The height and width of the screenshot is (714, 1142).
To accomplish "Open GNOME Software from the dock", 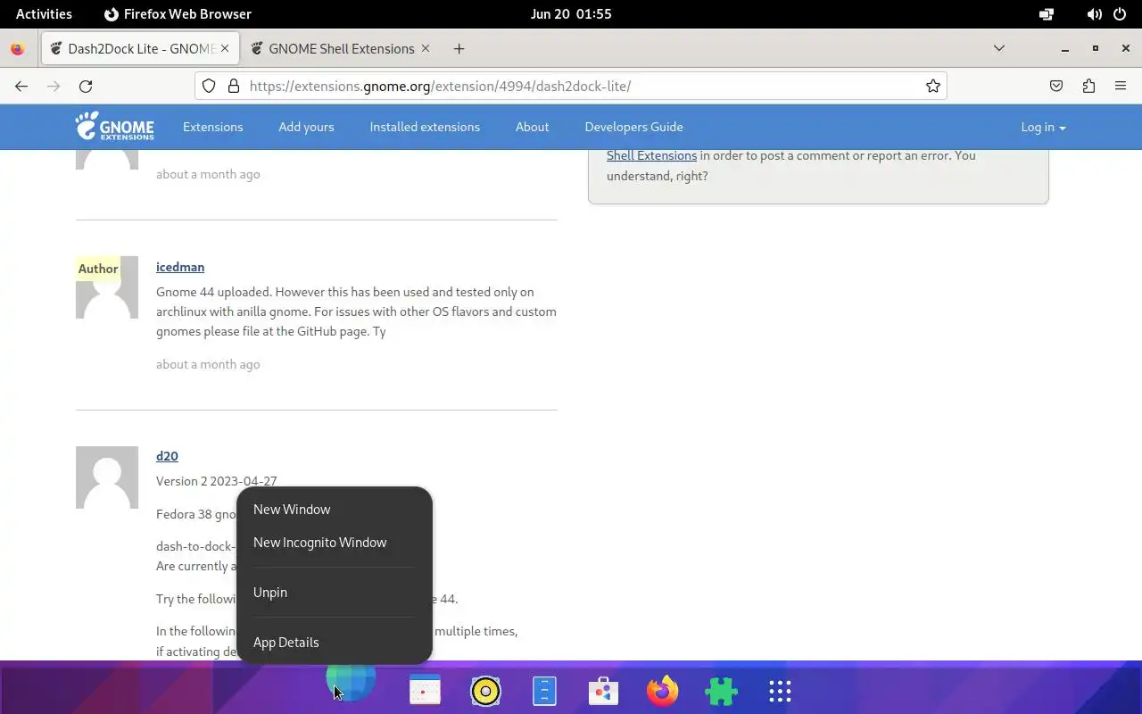I will 603,691.
